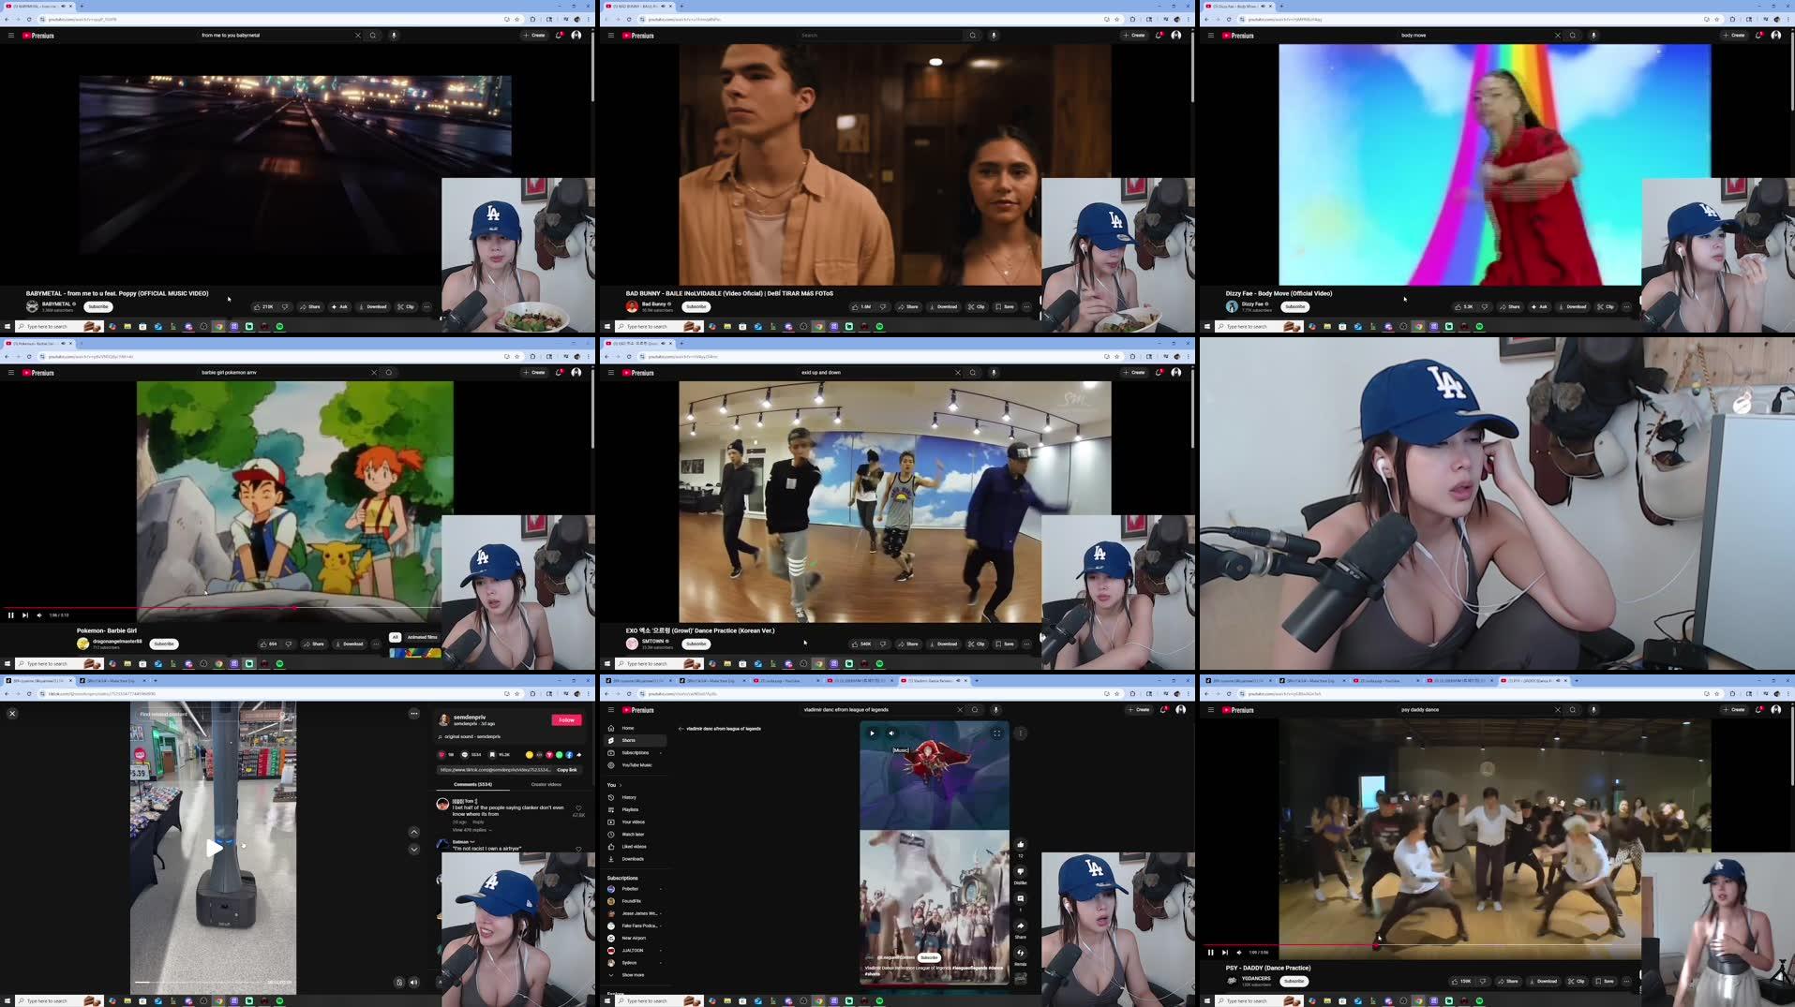The width and height of the screenshot is (1795, 1007).
Task: Save the Bad Bunny video to playlist
Action: 1005,306
